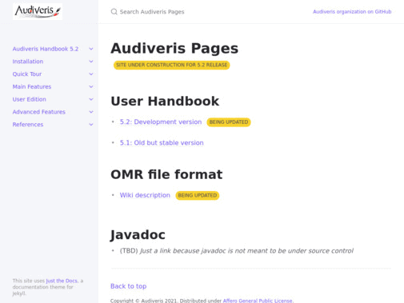Open Quick Tour page
Screen dimensions: 404x303
coord(27,74)
